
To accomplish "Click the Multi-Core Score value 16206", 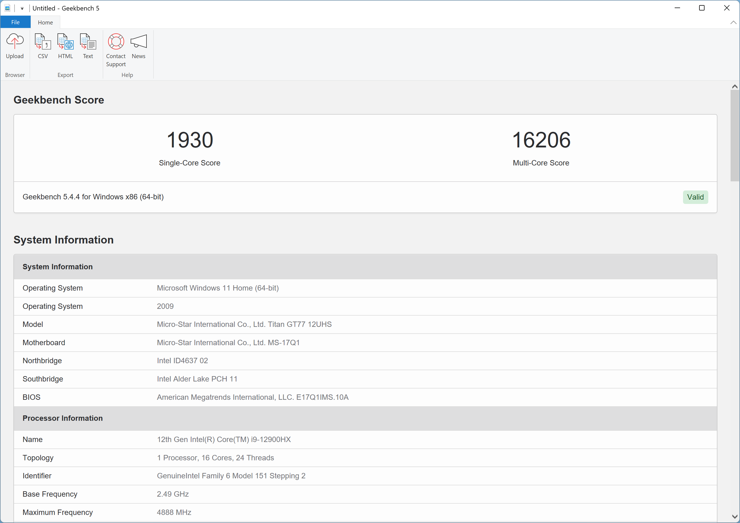I will (x=541, y=140).
